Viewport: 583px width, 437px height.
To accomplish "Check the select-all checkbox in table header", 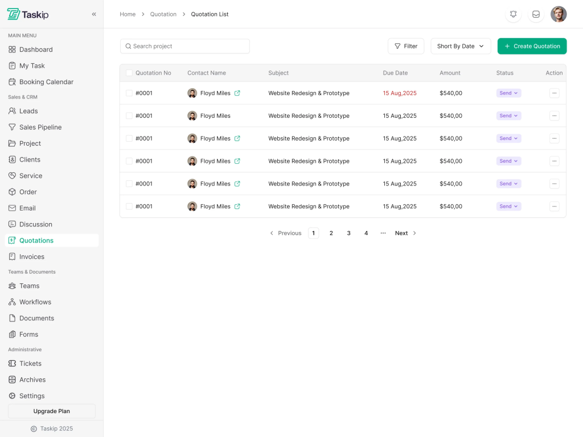I will pyautogui.click(x=129, y=73).
